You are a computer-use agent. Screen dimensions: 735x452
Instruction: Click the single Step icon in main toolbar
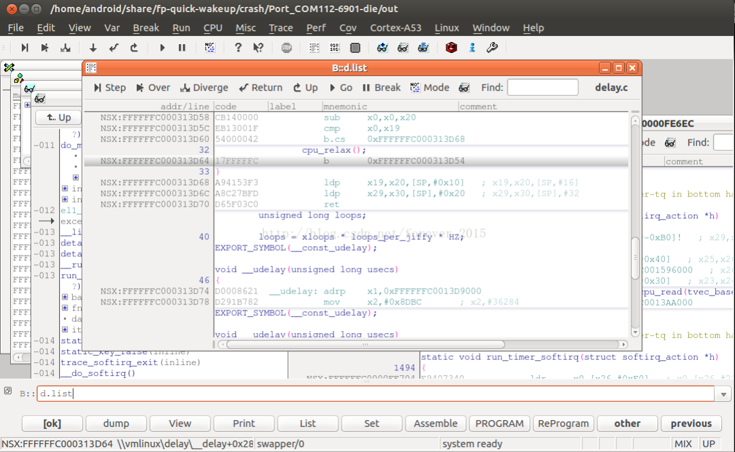click(x=24, y=48)
